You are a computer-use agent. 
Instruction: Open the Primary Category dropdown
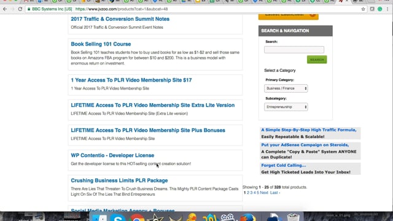[x=286, y=88]
